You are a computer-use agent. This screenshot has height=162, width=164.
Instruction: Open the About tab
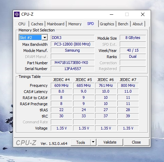click(138, 24)
